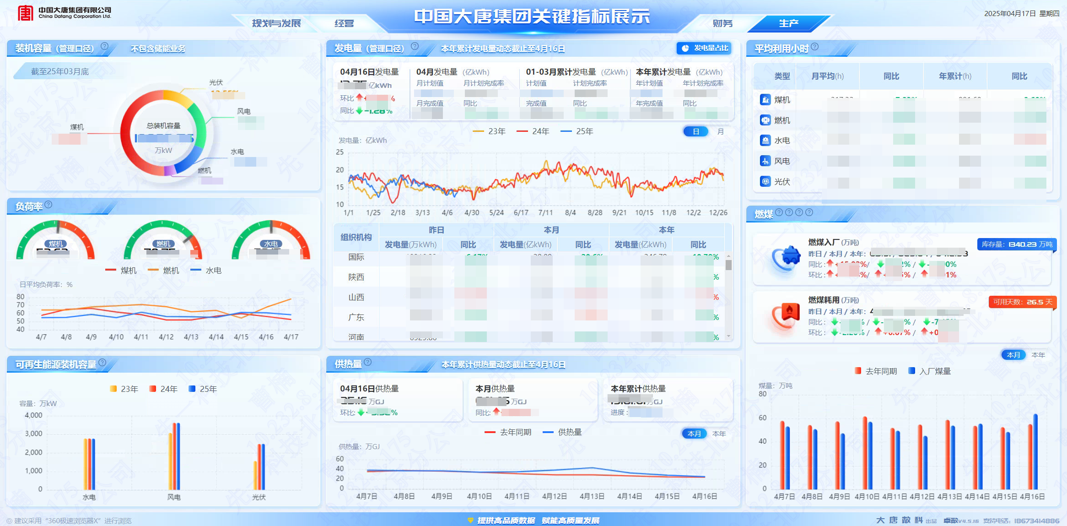
Task: Click the 水电 hydropower row icon
Action: point(765,141)
